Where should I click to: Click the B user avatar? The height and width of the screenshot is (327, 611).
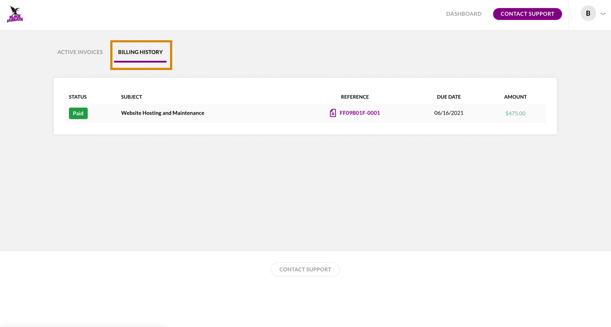tap(588, 13)
